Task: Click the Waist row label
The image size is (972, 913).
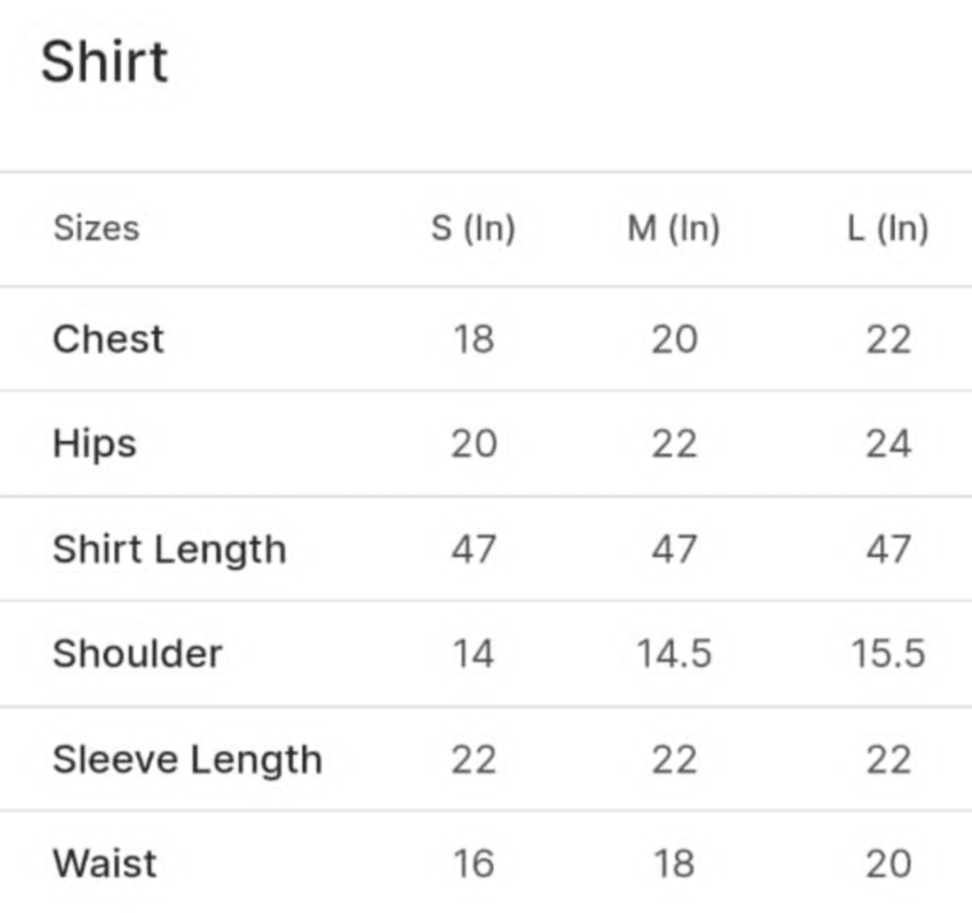Action: click(x=105, y=864)
